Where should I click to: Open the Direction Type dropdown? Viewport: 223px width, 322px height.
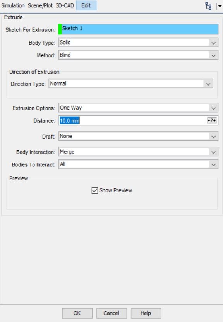tap(131, 84)
